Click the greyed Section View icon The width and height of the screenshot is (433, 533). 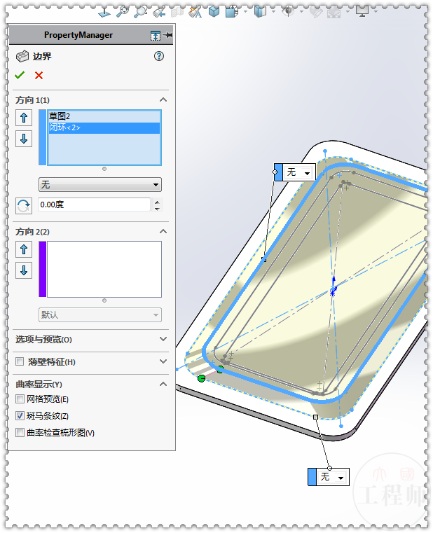coord(177,12)
